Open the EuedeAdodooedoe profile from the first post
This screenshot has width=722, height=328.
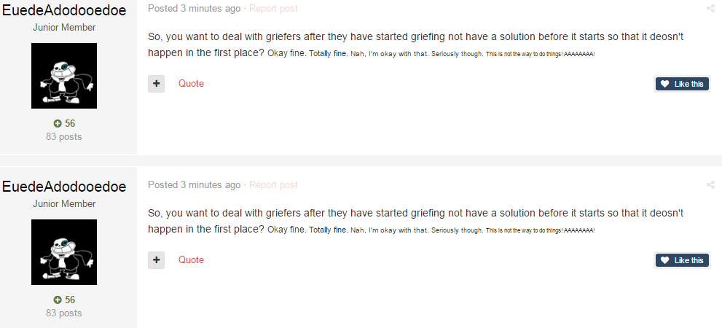64,9
